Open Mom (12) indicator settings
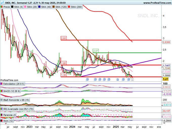 coord(7,121)
